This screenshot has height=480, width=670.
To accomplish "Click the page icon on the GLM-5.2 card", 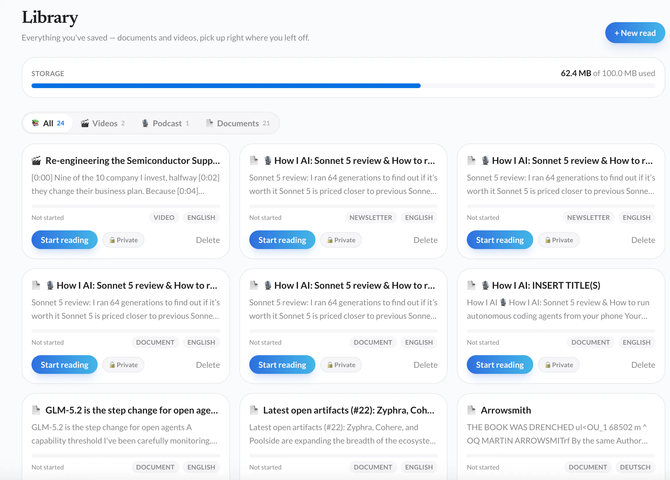I will click(x=36, y=410).
